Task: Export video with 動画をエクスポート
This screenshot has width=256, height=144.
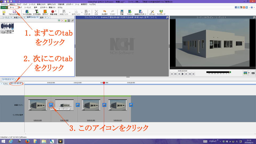Action: click(x=141, y=13)
